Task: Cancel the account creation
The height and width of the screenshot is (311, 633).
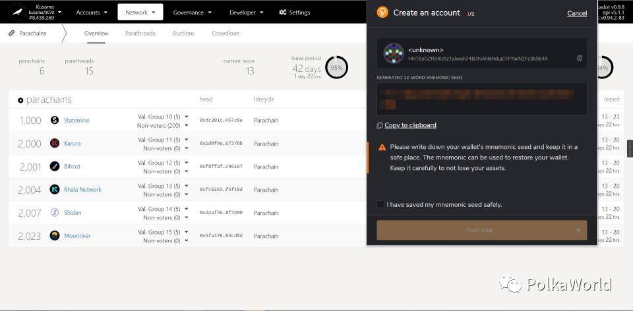Action: pyautogui.click(x=577, y=13)
